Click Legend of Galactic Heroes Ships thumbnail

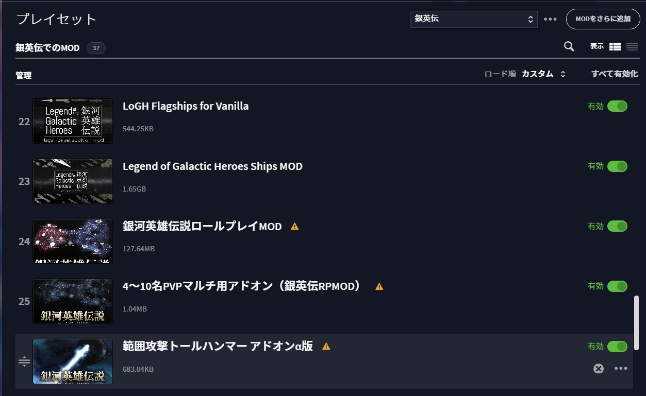coord(73,181)
